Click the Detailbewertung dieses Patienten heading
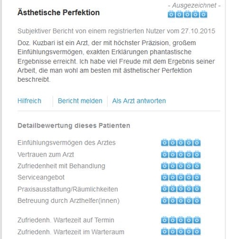The width and height of the screenshot is (228, 239). coord(73,126)
